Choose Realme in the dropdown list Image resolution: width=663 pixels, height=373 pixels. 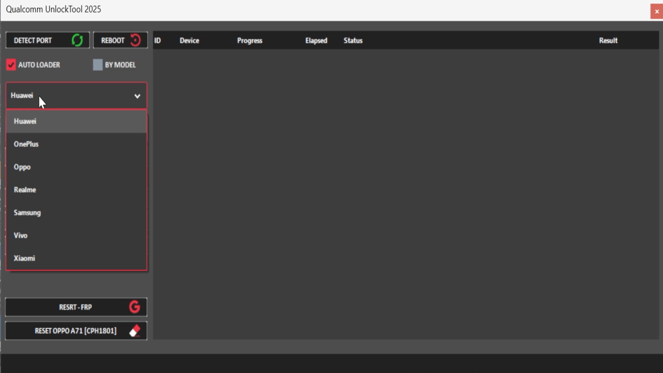[x=76, y=190]
